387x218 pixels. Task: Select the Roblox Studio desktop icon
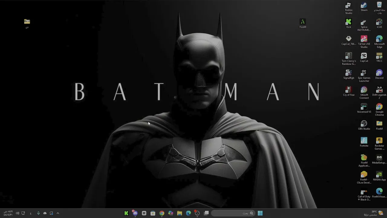pos(349,8)
